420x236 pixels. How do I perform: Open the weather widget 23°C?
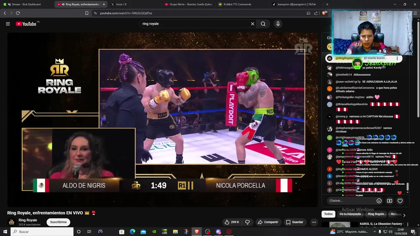(x=348, y=232)
